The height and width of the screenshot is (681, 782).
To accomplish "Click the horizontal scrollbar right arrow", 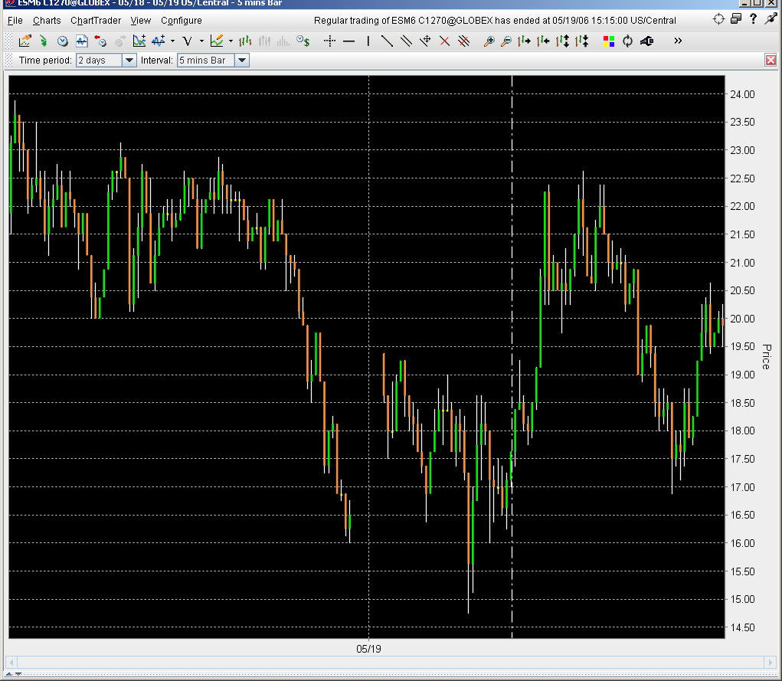I will (771, 663).
